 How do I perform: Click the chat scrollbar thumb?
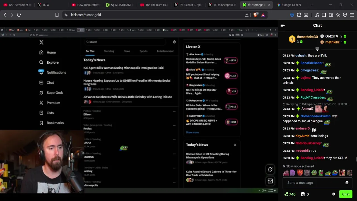coord(356,159)
